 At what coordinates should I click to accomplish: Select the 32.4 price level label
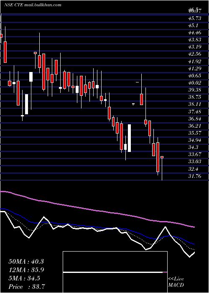pyautogui.click(x=194, y=169)
